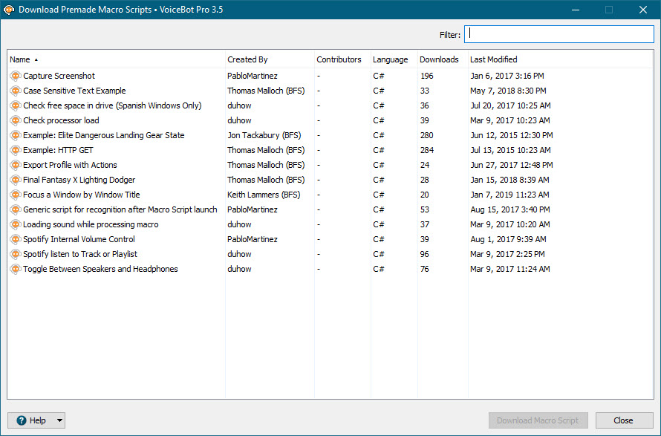661x436 pixels.
Task: Click icon beside Elite Dangerous Landing Gear State
Action: tap(15, 135)
